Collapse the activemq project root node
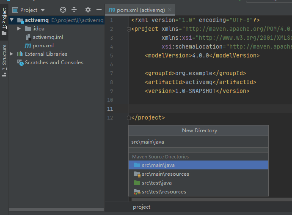This screenshot has height=215, width=292. 11,20
